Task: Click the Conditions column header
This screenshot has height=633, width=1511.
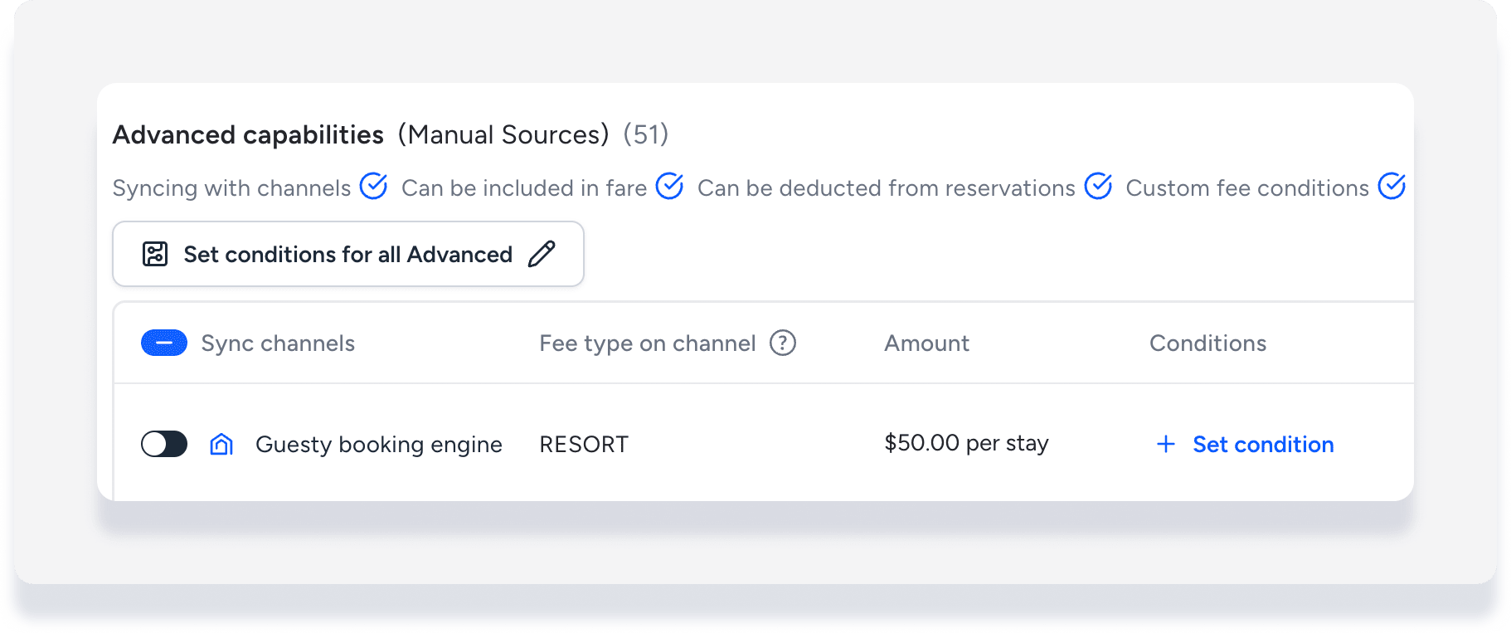Action: click(1207, 343)
